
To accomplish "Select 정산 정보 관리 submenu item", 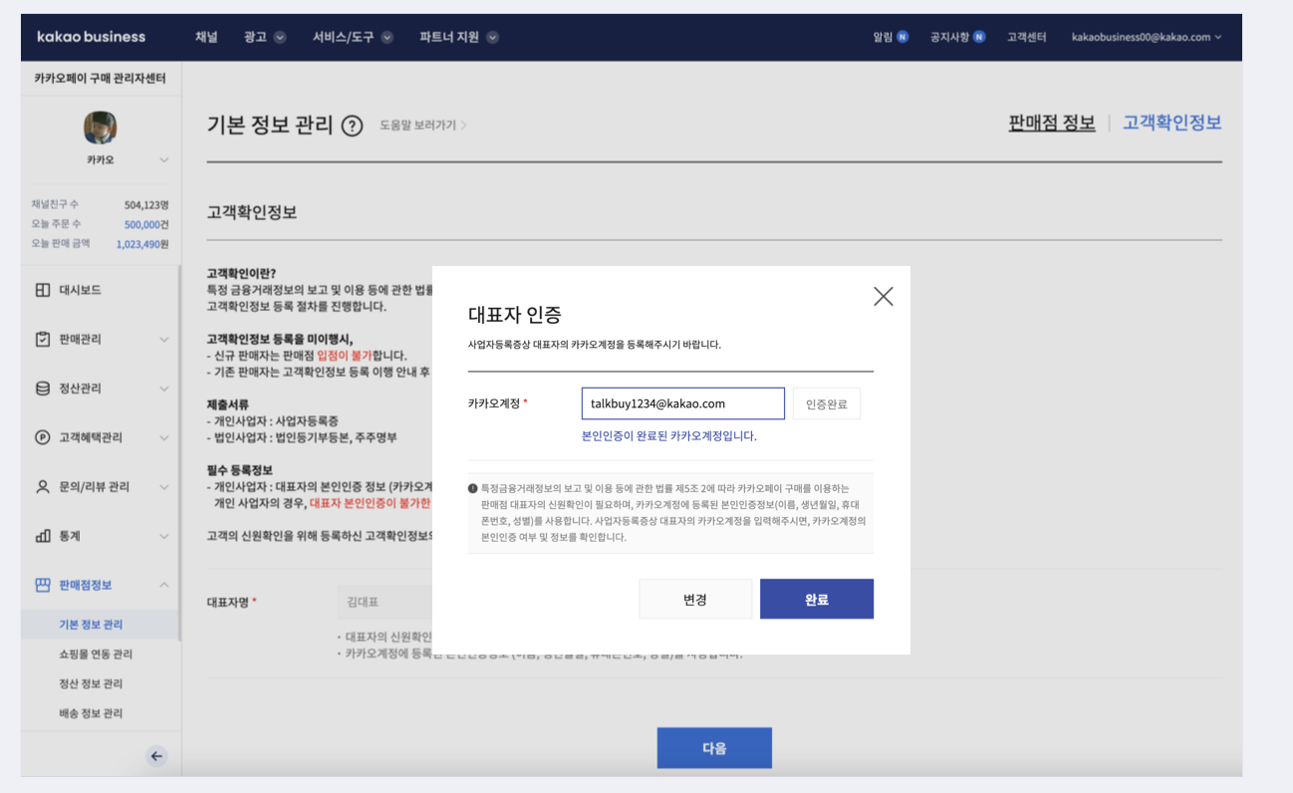I will (91, 683).
